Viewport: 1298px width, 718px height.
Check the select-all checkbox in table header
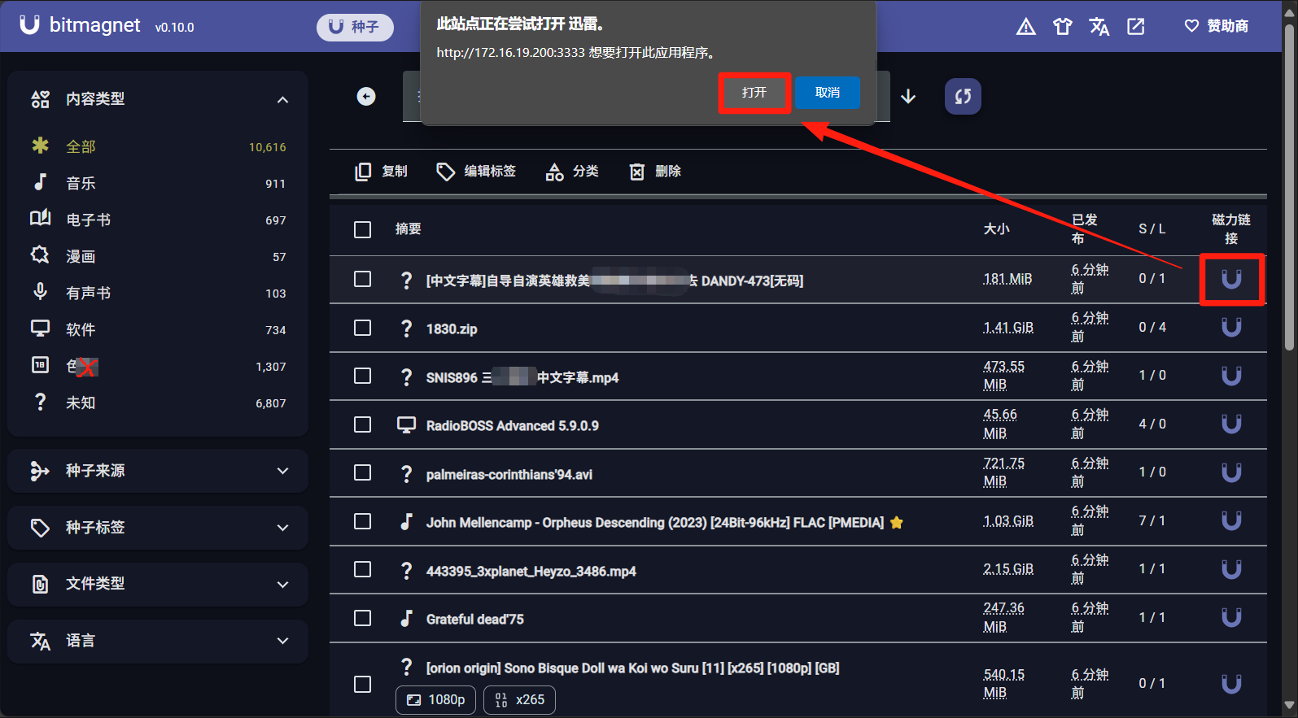363,229
